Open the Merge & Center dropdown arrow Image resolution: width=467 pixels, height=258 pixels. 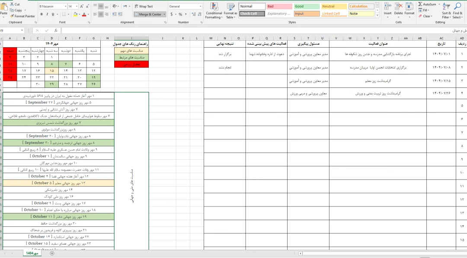pyautogui.click(x=164, y=14)
